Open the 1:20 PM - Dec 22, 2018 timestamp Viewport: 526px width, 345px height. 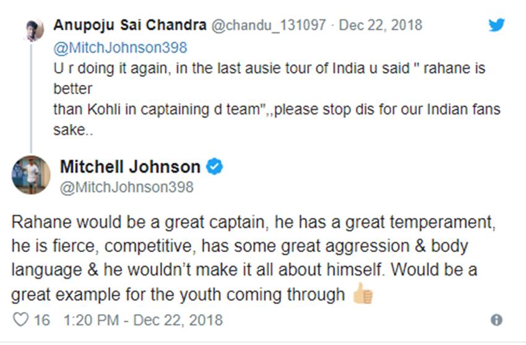pos(142,320)
